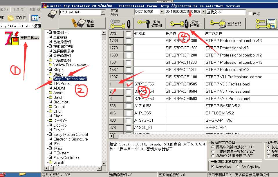This screenshot has height=177, width=278.
Task: Select 搜索到的密钥 tree item
Action: click(64, 46)
